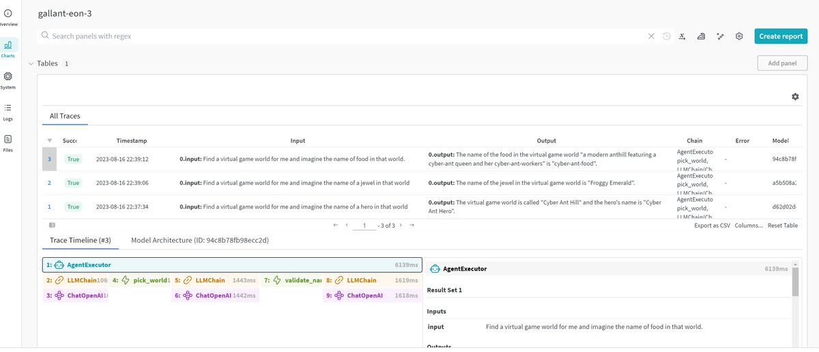The image size is (819, 352).
Task: Click timestamp 2023-08-16 22:37:34
Action: click(x=122, y=207)
